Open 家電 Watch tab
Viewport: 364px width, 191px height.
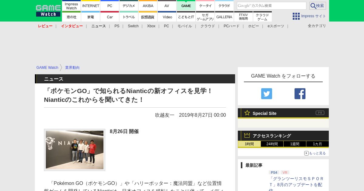(x=91, y=17)
